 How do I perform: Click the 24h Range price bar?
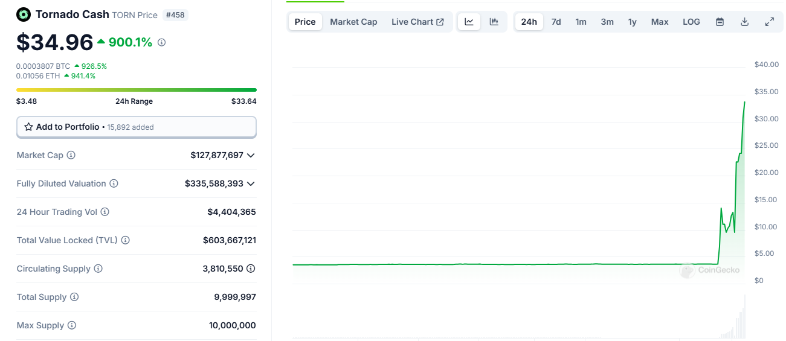click(x=136, y=90)
